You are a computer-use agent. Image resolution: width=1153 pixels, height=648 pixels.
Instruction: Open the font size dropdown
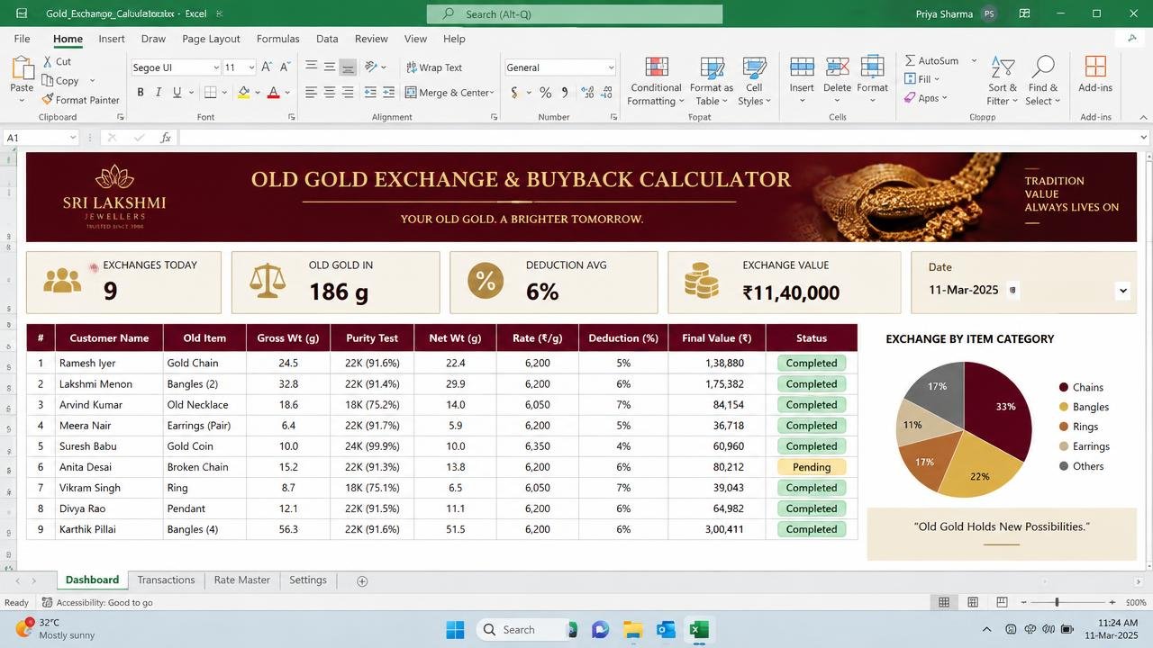pos(251,67)
